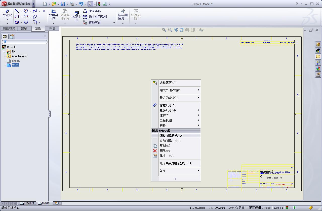Select the Smart Dimension (智能尺寸) tool
Image resolution: width=322 pixels, height=211 pixels.
[x=7, y=15]
